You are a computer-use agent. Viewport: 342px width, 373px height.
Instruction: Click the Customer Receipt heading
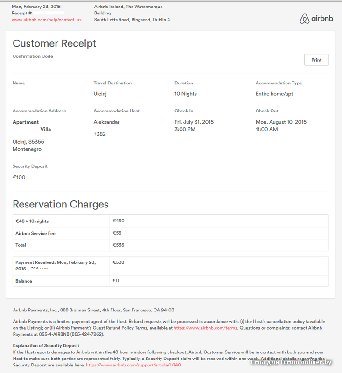pyautogui.click(x=54, y=43)
